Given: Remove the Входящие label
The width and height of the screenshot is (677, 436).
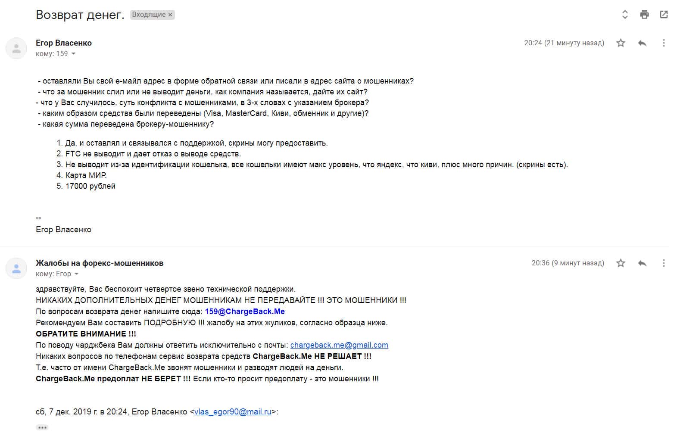Looking at the screenshot, I should click(170, 15).
